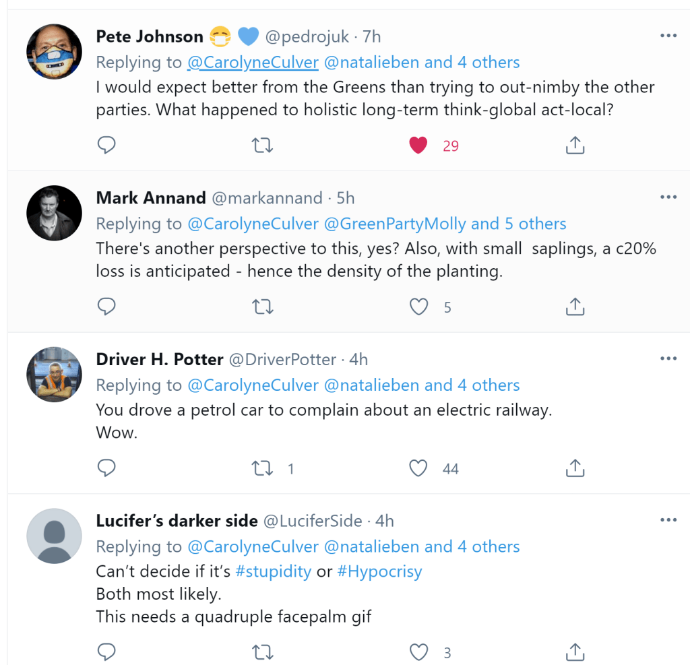Reply to Pete Johnson's tweet
Screen dimensions: 690x665
(x=106, y=146)
